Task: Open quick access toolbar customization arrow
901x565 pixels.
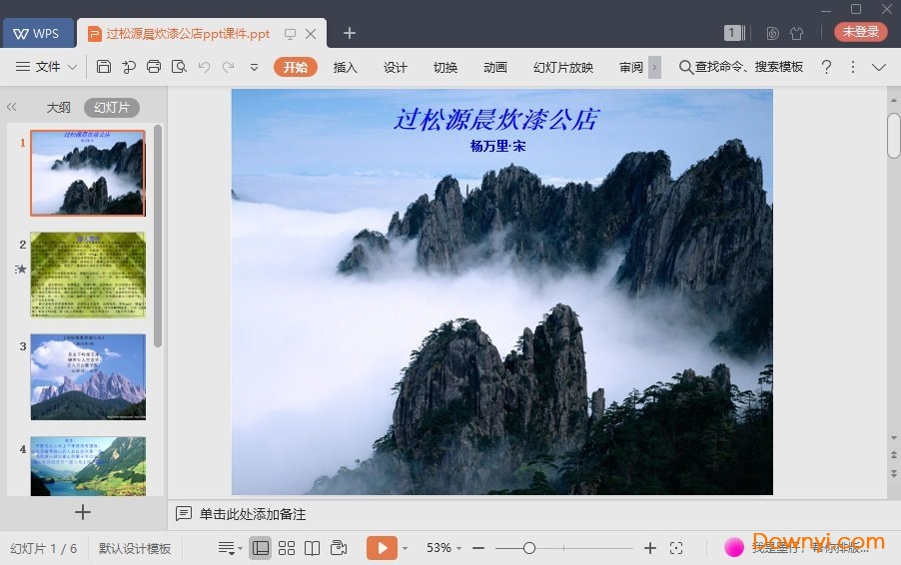Action: click(254, 67)
